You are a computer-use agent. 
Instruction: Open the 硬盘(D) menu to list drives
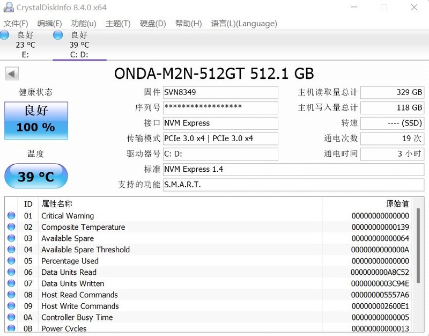153,24
